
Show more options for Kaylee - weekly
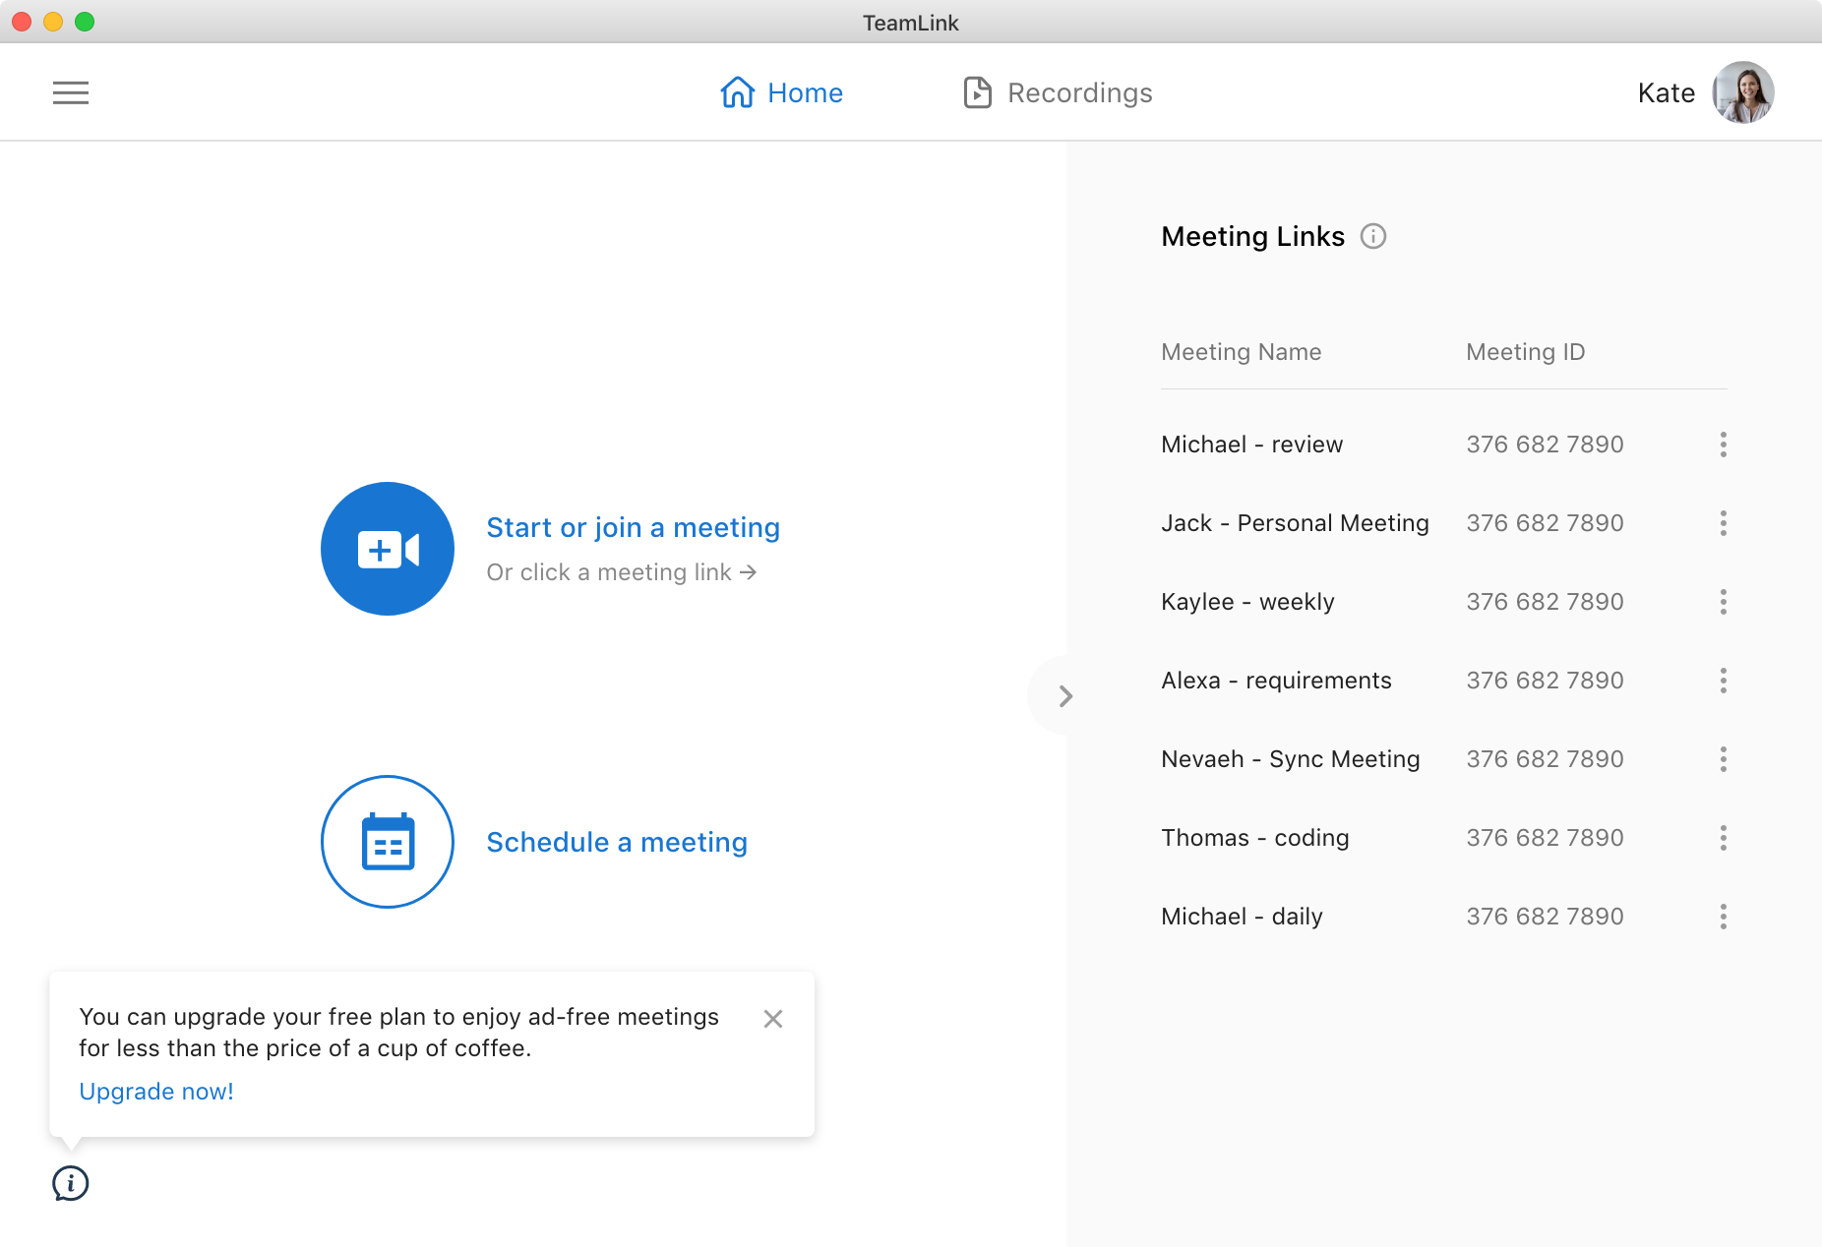tap(1723, 602)
